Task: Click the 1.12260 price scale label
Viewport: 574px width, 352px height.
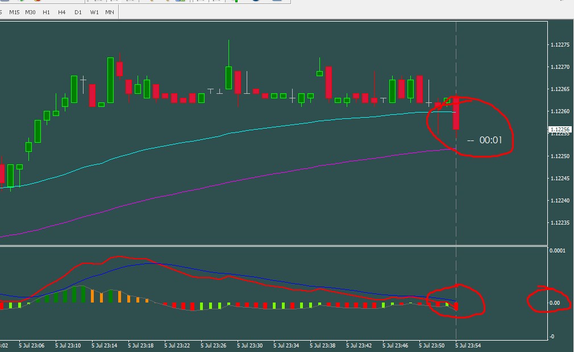Action: [x=560, y=111]
